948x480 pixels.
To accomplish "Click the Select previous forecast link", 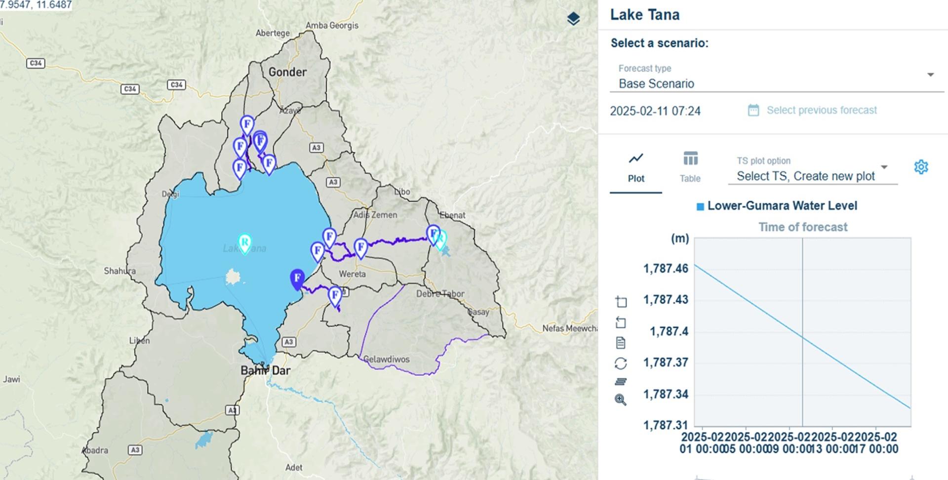I will click(821, 110).
